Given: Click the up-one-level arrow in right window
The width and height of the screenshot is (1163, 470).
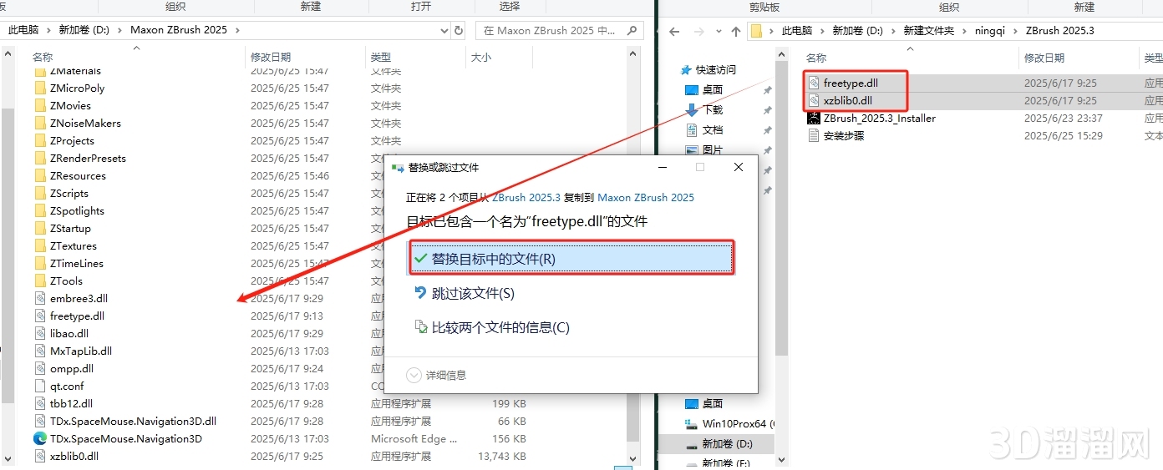Looking at the screenshot, I should point(735,31).
